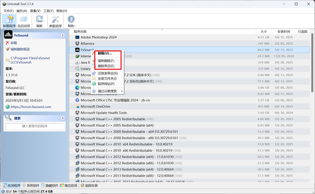
Task: Sort the list by 大小 column header
Action: 264,31
